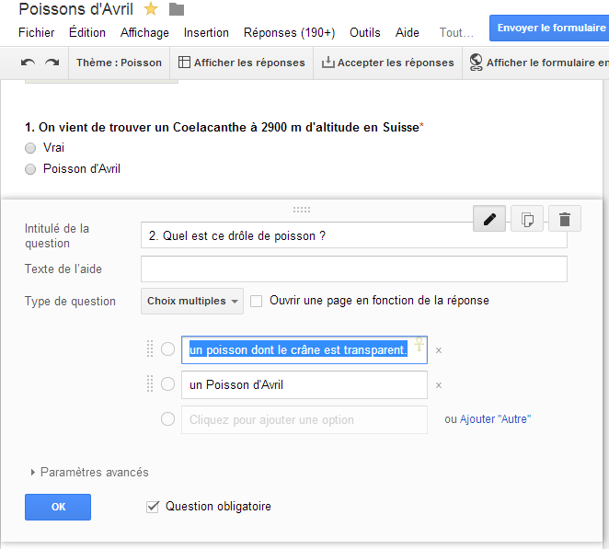Delete question with the trash icon
The image size is (609, 549).
(565, 219)
